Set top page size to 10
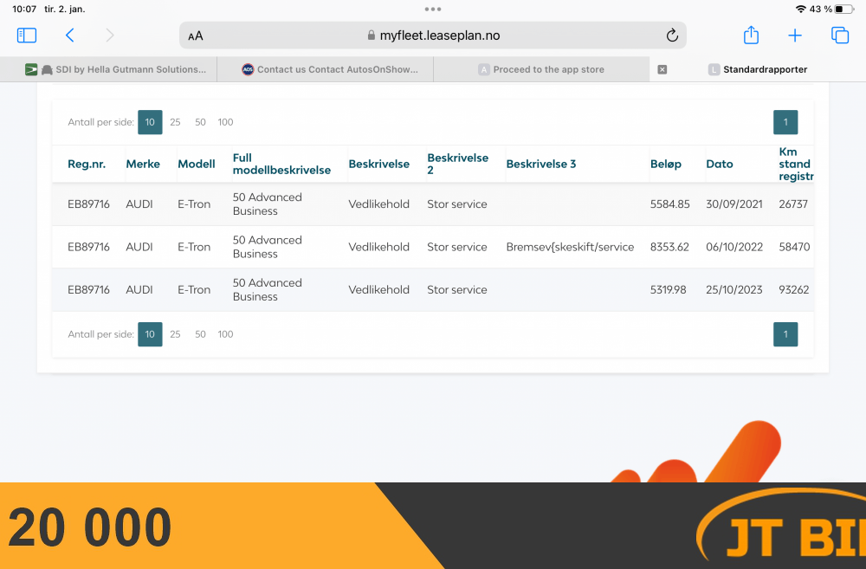The width and height of the screenshot is (866, 569). [150, 122]
